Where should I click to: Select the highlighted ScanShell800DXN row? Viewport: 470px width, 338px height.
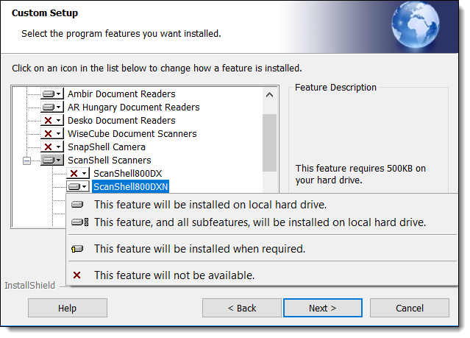pos(130,186)
